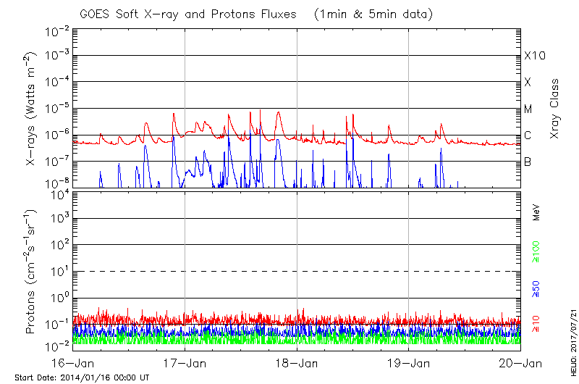The image size is (579, 384).
Task: Select the B flare class label
Action: pos(528,162)
